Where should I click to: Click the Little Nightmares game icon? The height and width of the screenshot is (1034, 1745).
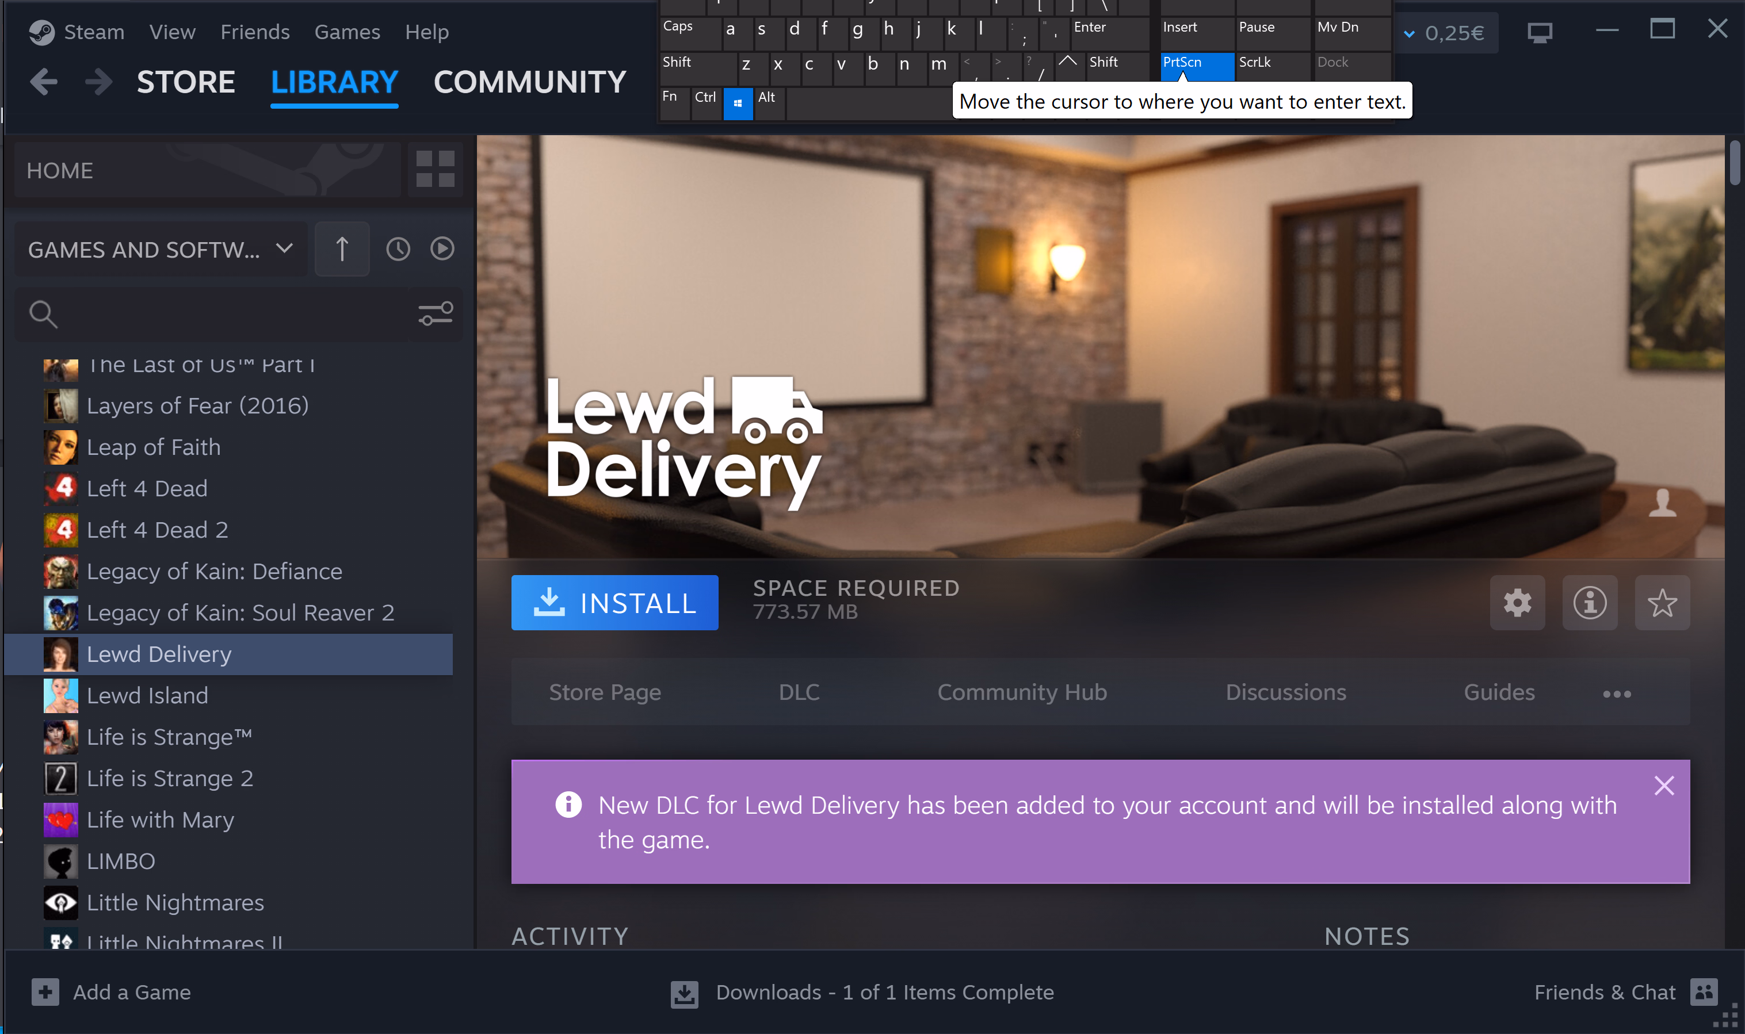pyautogui.click(x=60, y=903)
